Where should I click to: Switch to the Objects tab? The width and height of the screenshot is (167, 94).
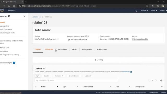[x=38, y=49]
